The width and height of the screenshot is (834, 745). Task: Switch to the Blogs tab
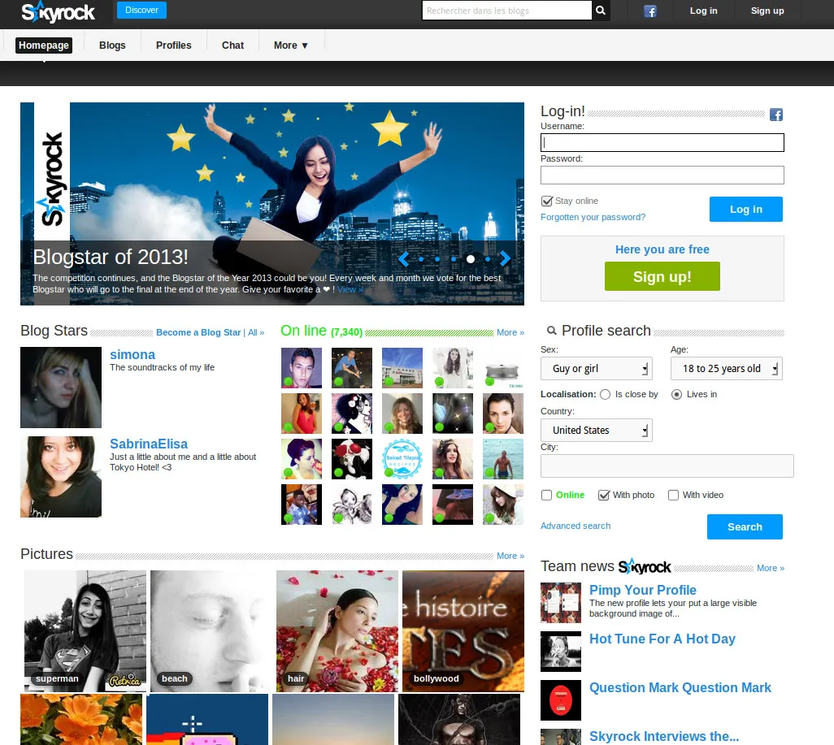pos(112,45)
